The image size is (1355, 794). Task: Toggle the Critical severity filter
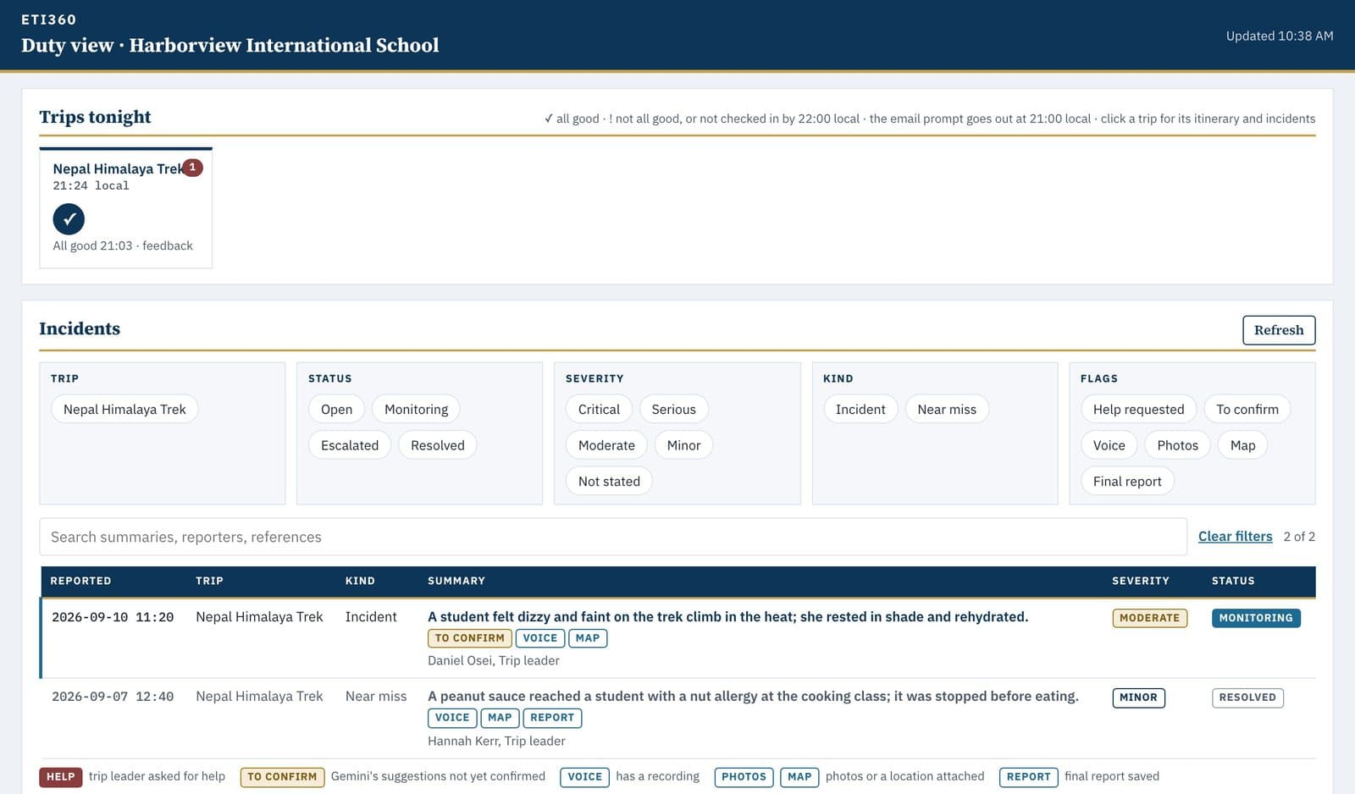[x=599, y=409]
